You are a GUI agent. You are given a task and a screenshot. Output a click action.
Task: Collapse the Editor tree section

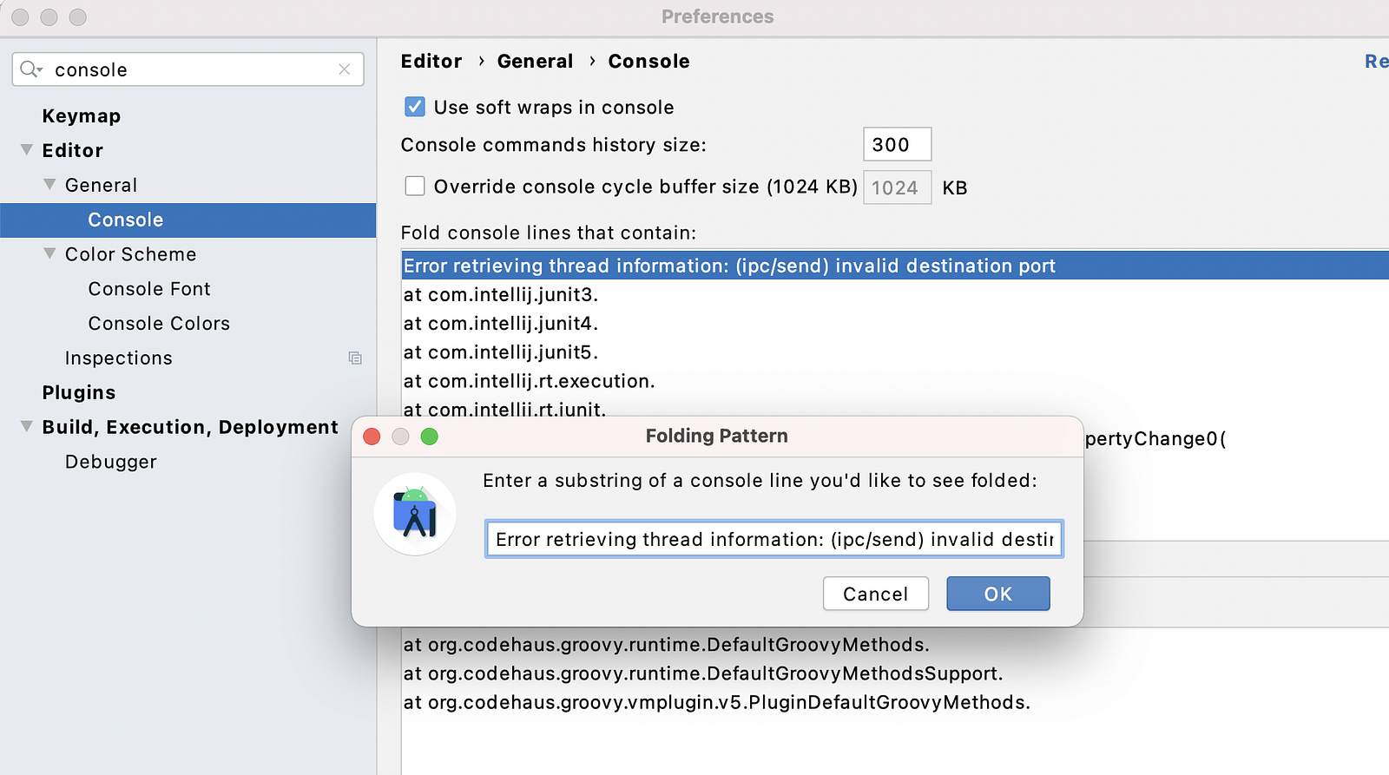[x=27, y=150]
